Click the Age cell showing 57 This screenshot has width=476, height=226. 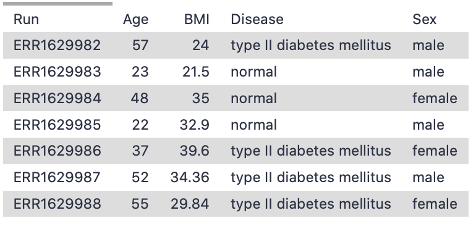[140, 46]
